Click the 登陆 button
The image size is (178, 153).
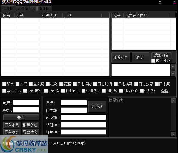(21, 117)
